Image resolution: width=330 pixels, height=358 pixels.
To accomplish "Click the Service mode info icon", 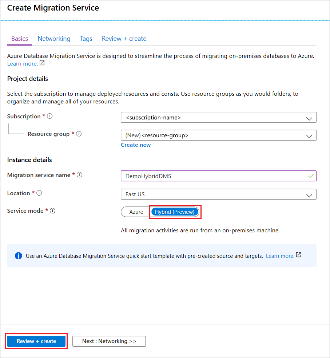I will [x=52, y=211].
